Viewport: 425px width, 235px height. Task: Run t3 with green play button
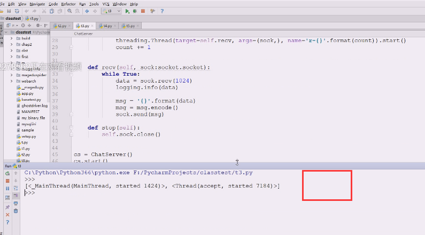point(127,11)
